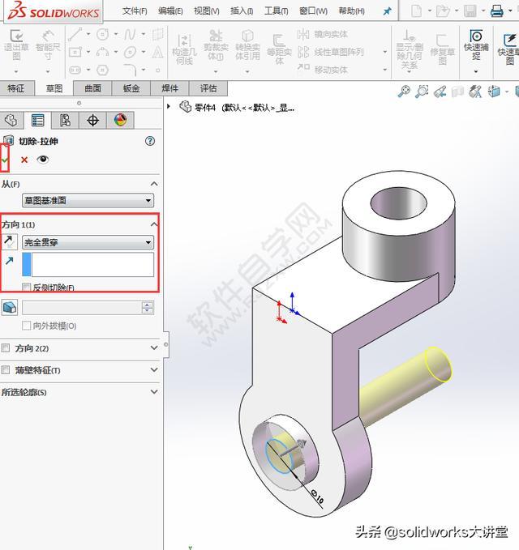Expand the Thin Feature section chevron
Screen dimensions: 519x550
click(154, 369)
